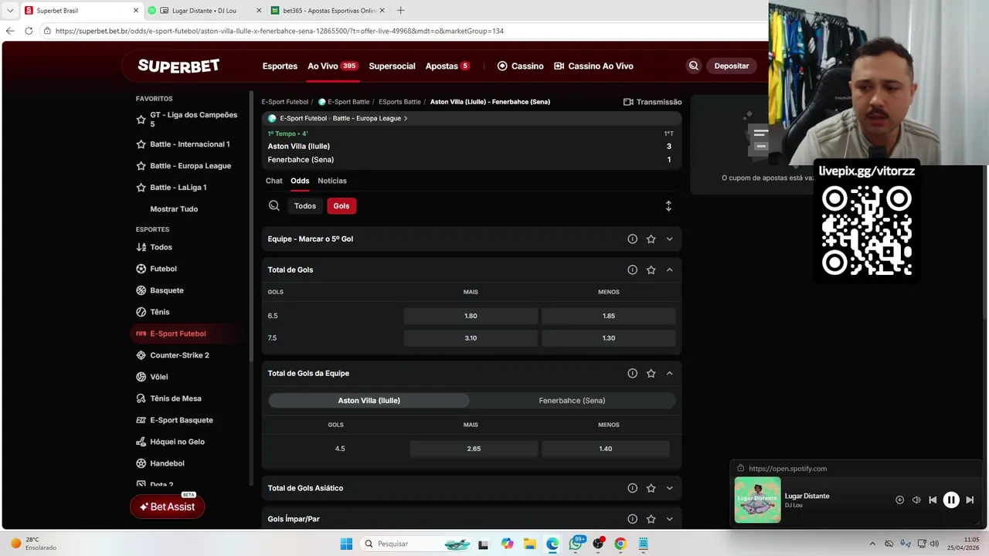Bet Menos 4.5 at odds 1.40

coord(605,449)
